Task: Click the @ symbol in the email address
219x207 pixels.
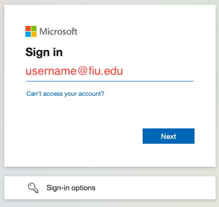Action: (83, 71)
